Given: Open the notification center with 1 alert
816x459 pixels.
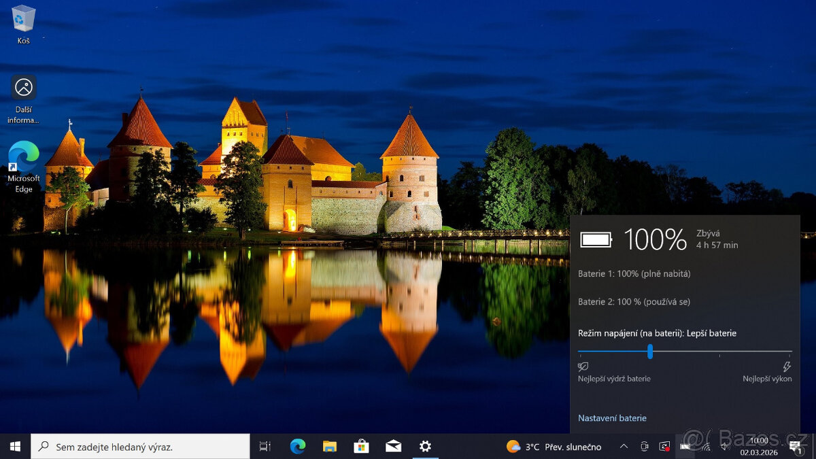Looking at the screenshot, I should (x=796, y=447).
